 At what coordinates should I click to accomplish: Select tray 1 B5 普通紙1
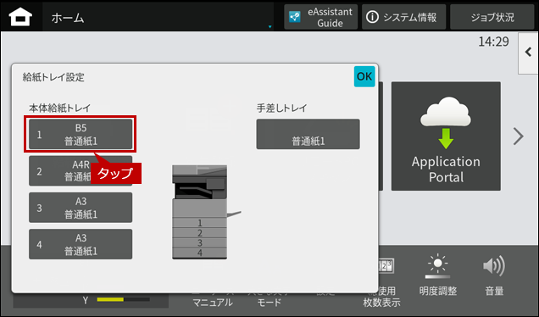[81, 134]
